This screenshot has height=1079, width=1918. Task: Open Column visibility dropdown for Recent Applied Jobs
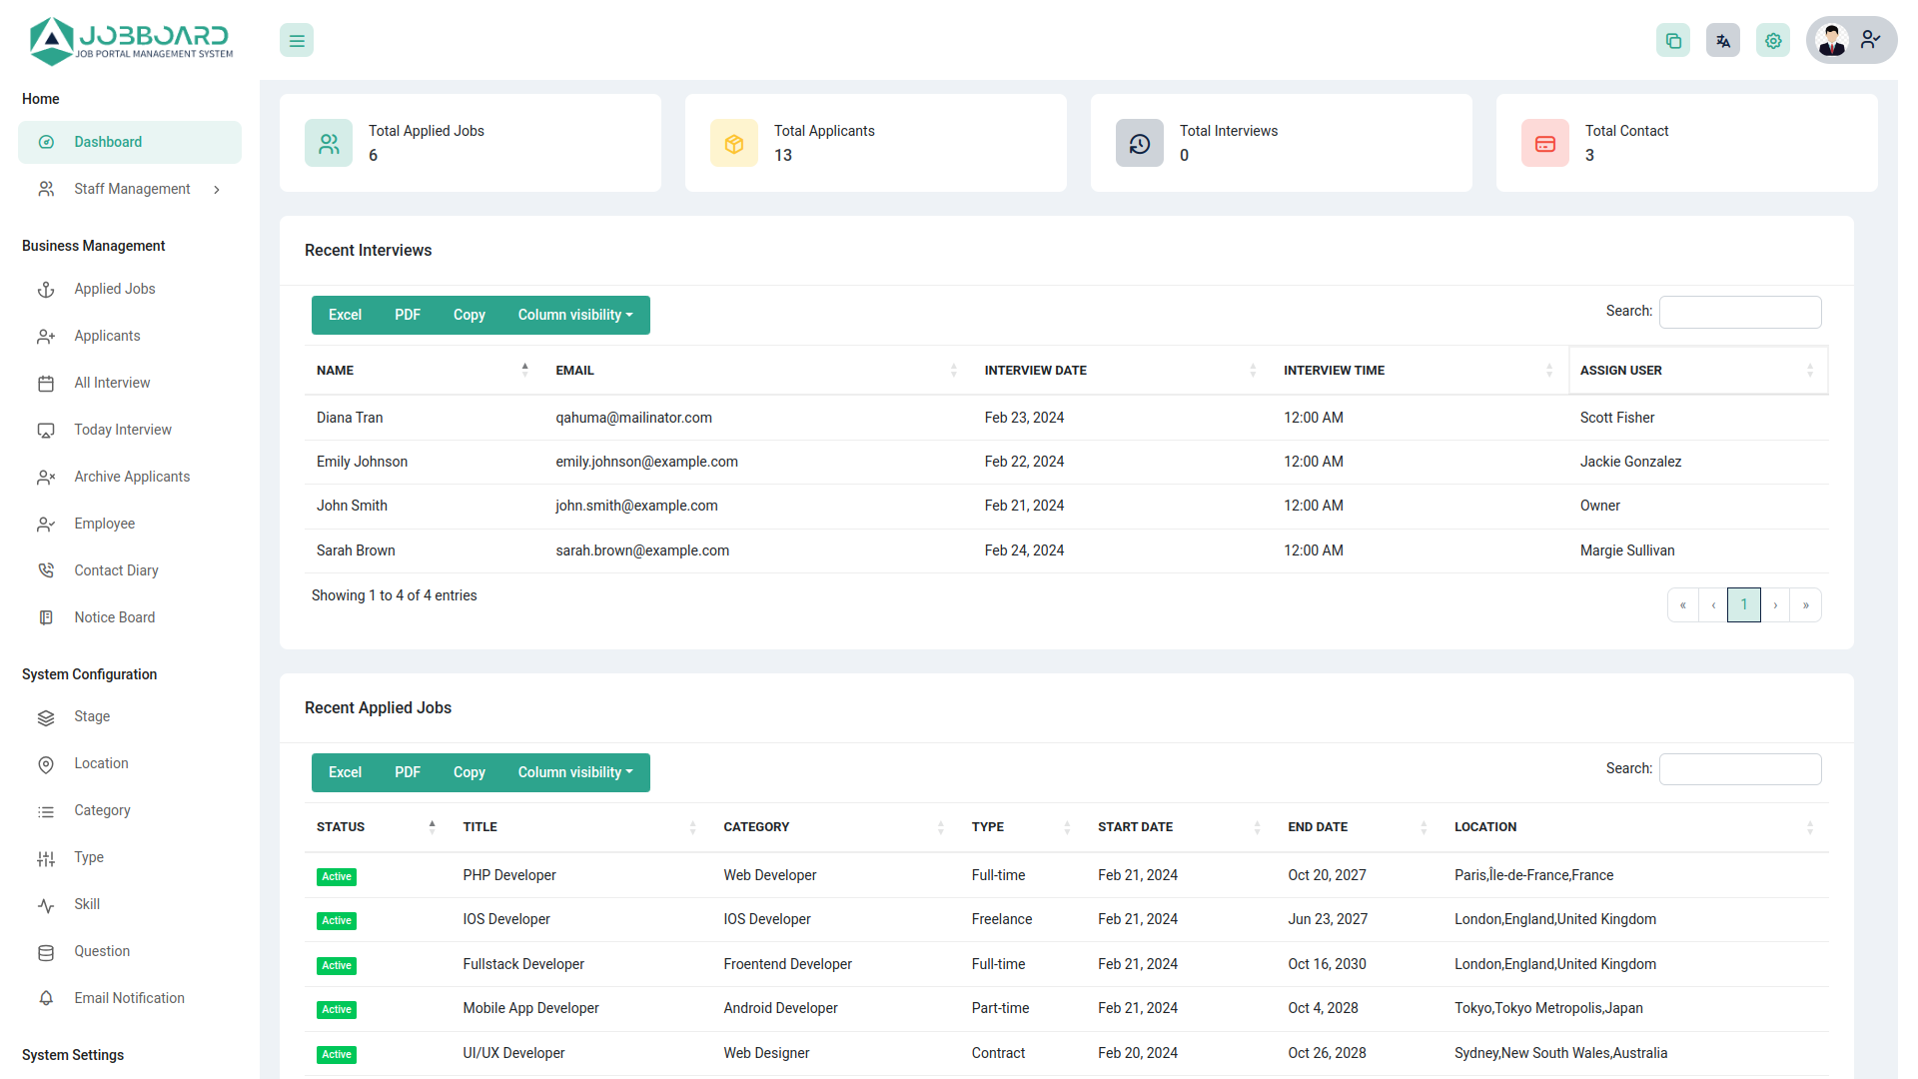point(575,772)
